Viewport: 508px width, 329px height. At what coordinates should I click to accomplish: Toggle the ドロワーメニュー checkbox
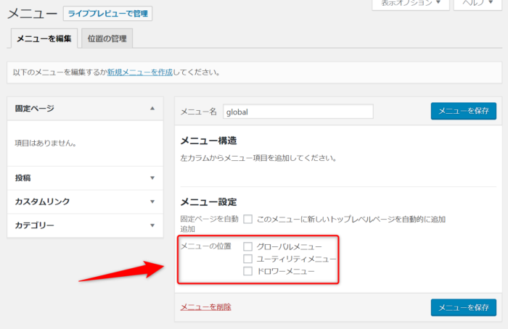click(x=247, y=271)
